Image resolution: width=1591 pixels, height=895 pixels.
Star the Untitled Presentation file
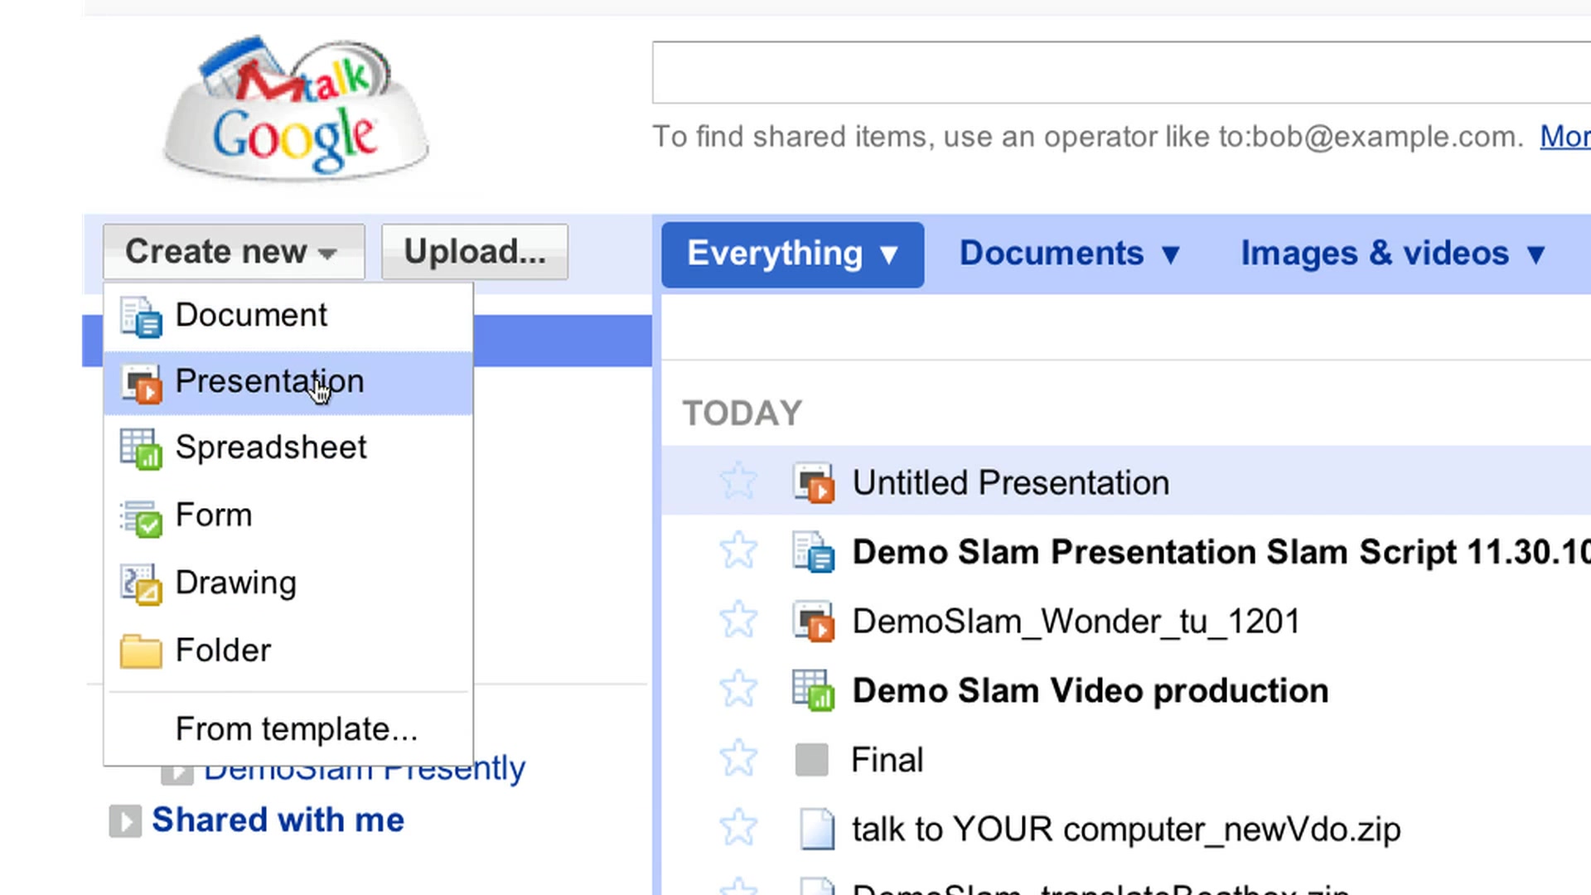(x=737, y=481)
